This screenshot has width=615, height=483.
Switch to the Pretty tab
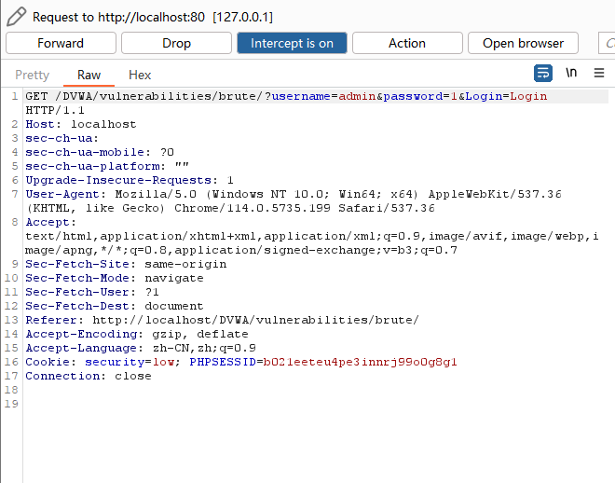click(33, 75)
